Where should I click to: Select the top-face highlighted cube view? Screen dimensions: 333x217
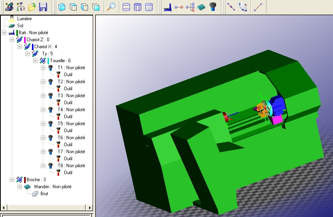73,7
